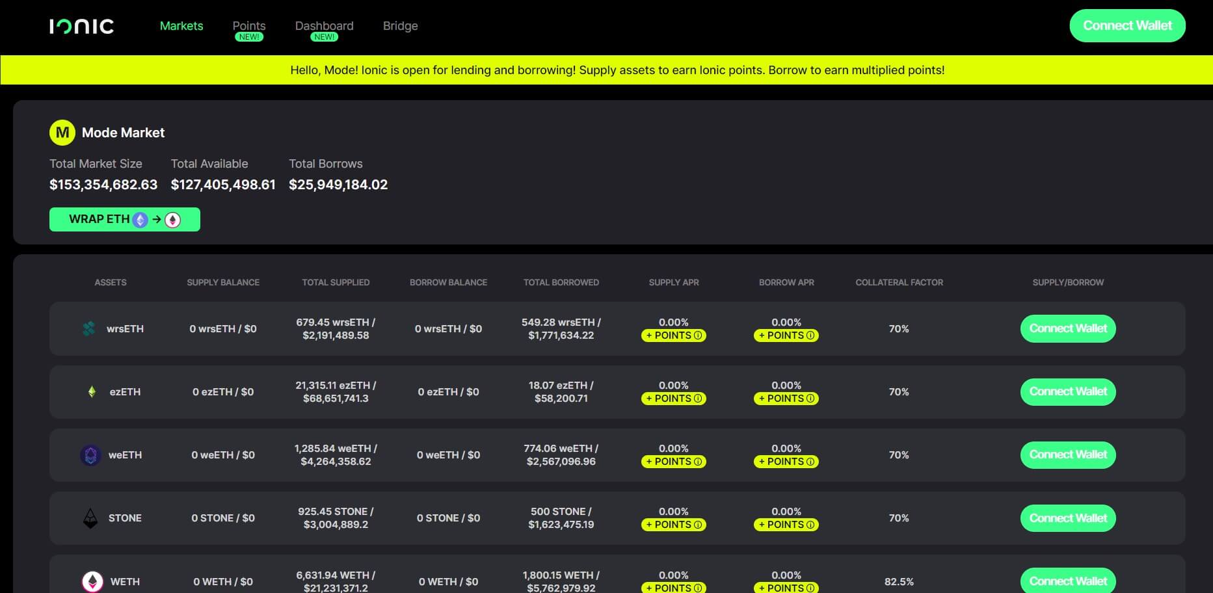The height and width of the screenshot is (593, 1213).
Task: Click the Mode Market title
Action: coord(123,133)
